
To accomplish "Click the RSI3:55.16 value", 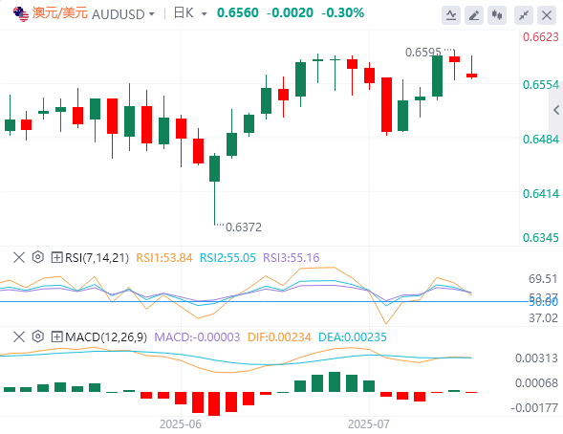I will 292,258.
